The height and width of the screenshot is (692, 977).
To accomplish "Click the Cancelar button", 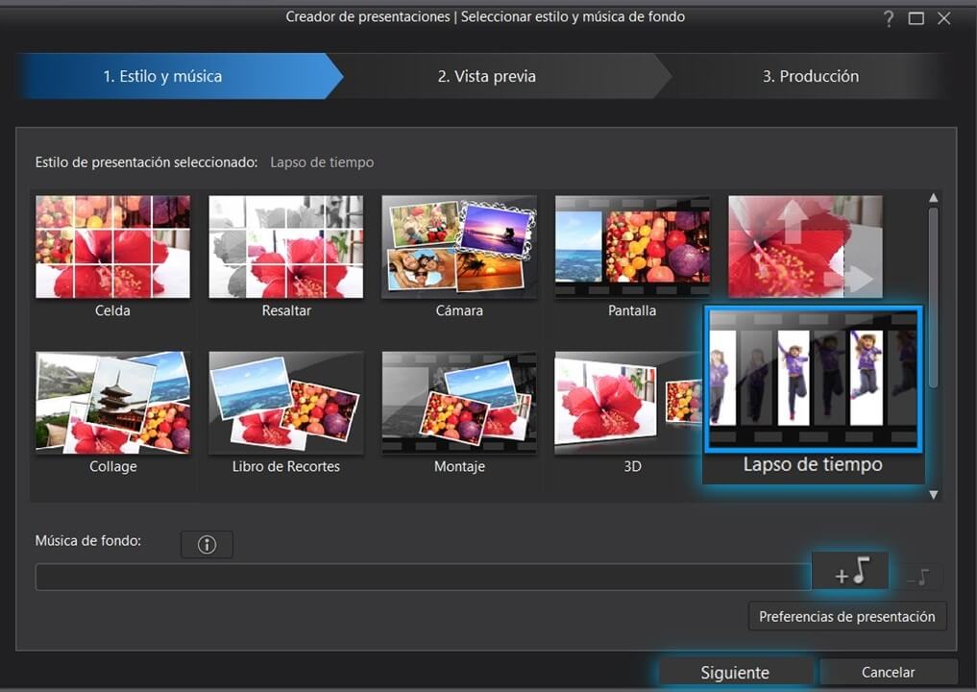I will click(x=889, y=673).
